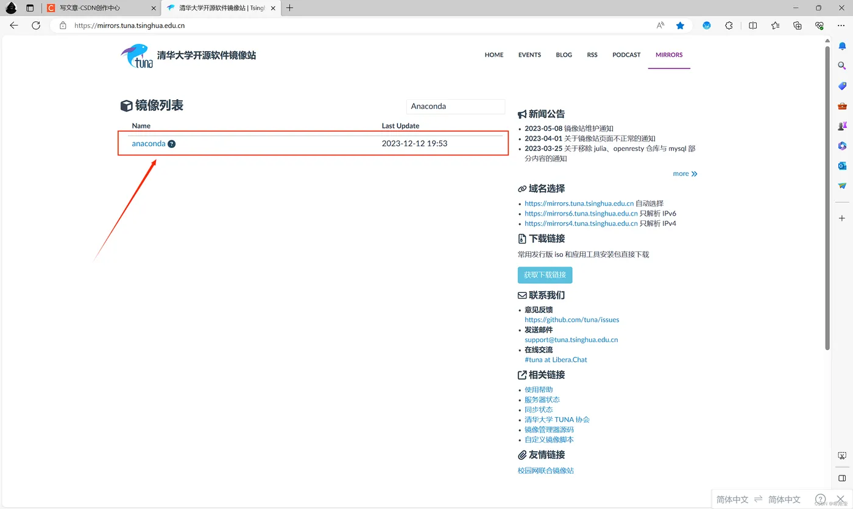Click the address bar URL
This screenshot has width=853, height=509.
(129, 26)
